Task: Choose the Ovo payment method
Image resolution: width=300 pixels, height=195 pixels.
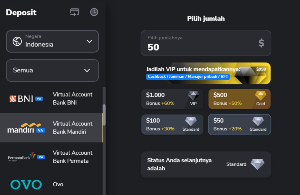Action: (58, 184)
